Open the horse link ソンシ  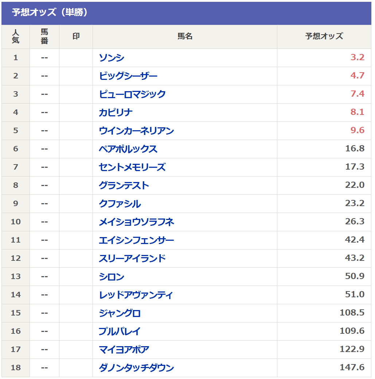click(x=112, y=58)
